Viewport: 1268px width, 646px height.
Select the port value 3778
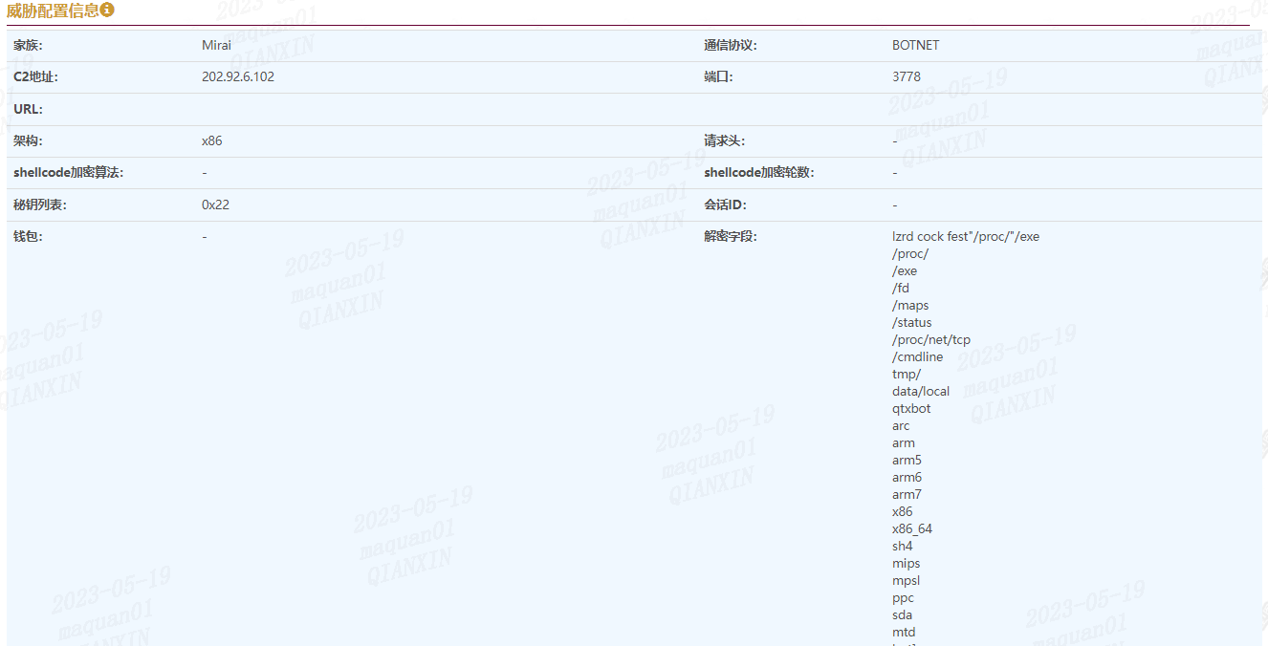click(x=907, y=76)
